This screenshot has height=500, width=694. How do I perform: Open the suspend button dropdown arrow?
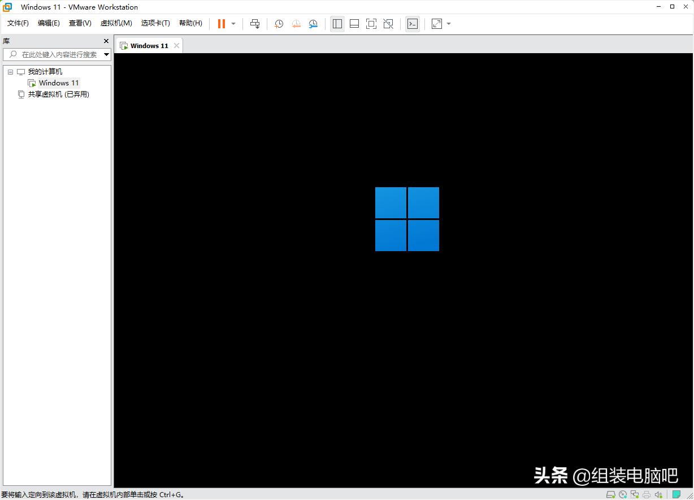point(233,24)
